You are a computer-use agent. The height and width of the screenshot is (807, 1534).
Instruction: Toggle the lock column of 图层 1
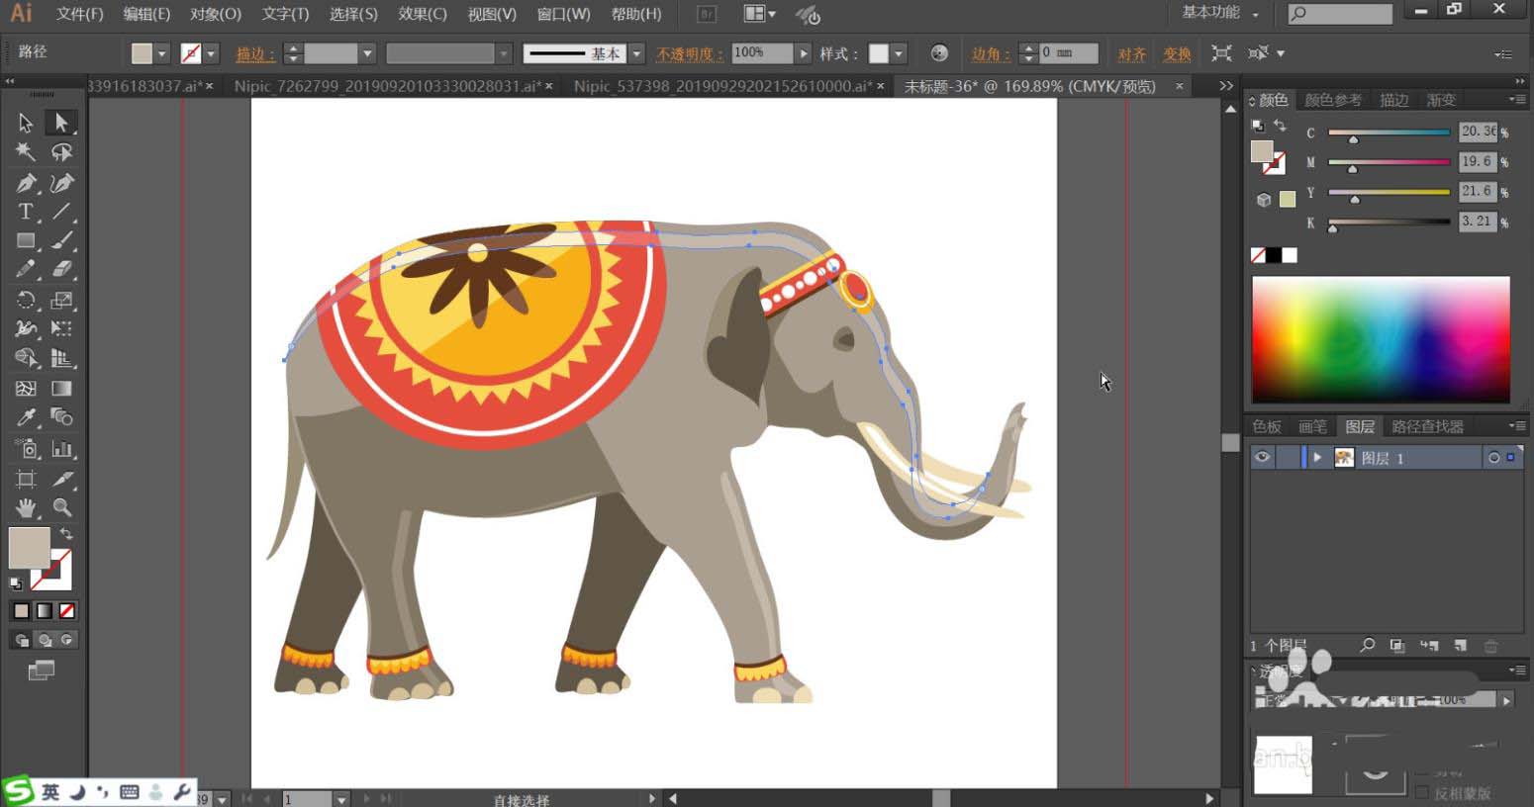1287,457
